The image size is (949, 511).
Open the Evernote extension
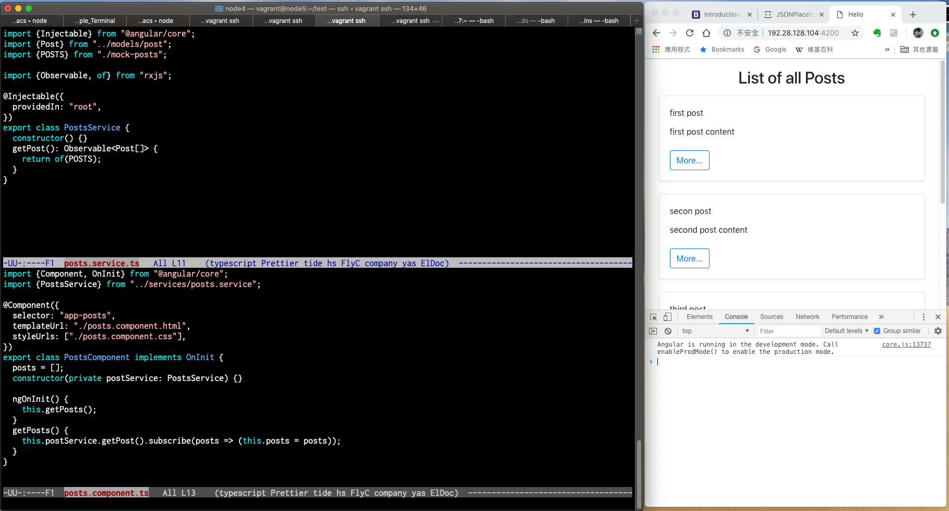[877, 33]
